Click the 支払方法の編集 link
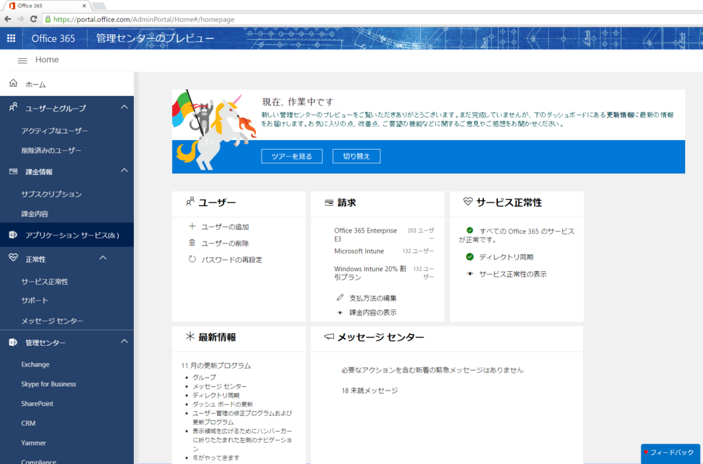The image size is (703, 464). [x=373, y=298]
